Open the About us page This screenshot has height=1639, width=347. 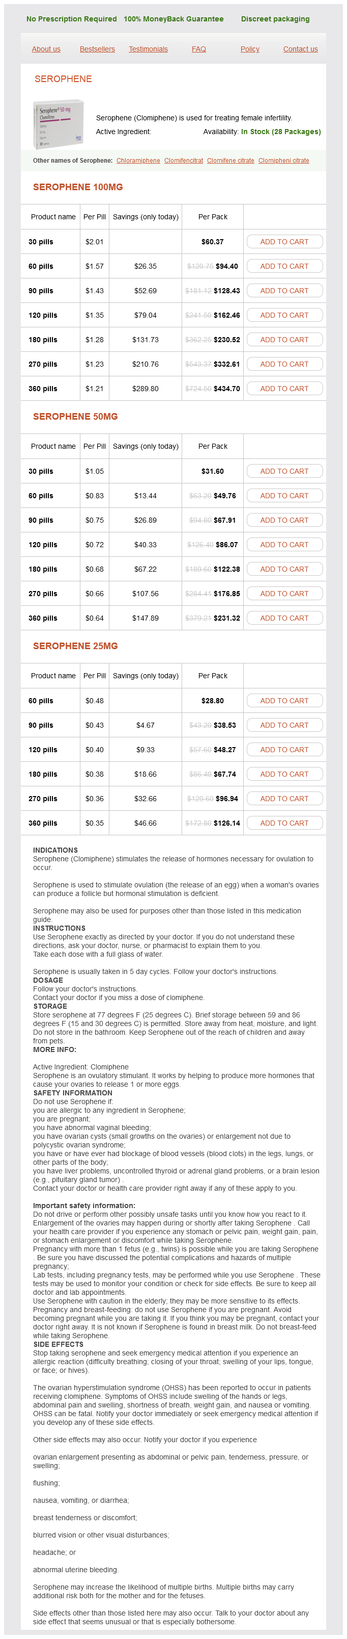(x=46, y=49)
